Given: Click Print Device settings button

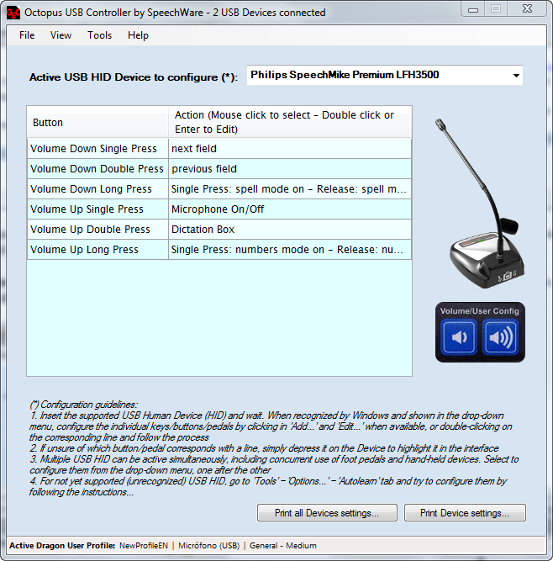Looking at the screenshot, I should pos(465,513).
